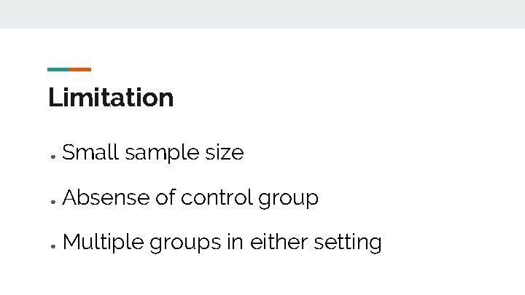Click the word of in second bullet

(166, 197)
